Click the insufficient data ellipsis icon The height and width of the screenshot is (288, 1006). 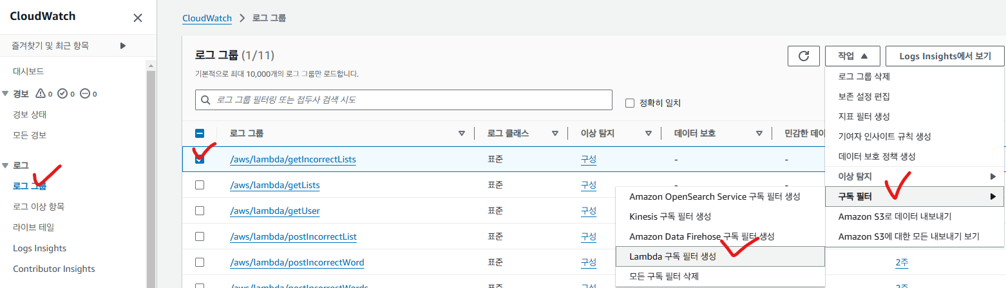[x=85, y=93]
